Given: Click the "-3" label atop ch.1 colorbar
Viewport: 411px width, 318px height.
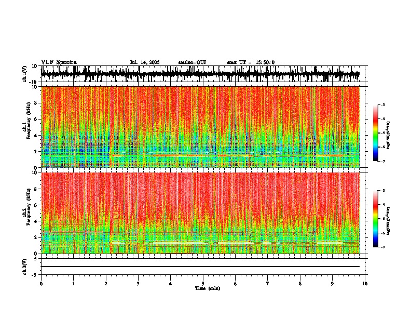Looking at the screenshot, I should tap(382, 104).
